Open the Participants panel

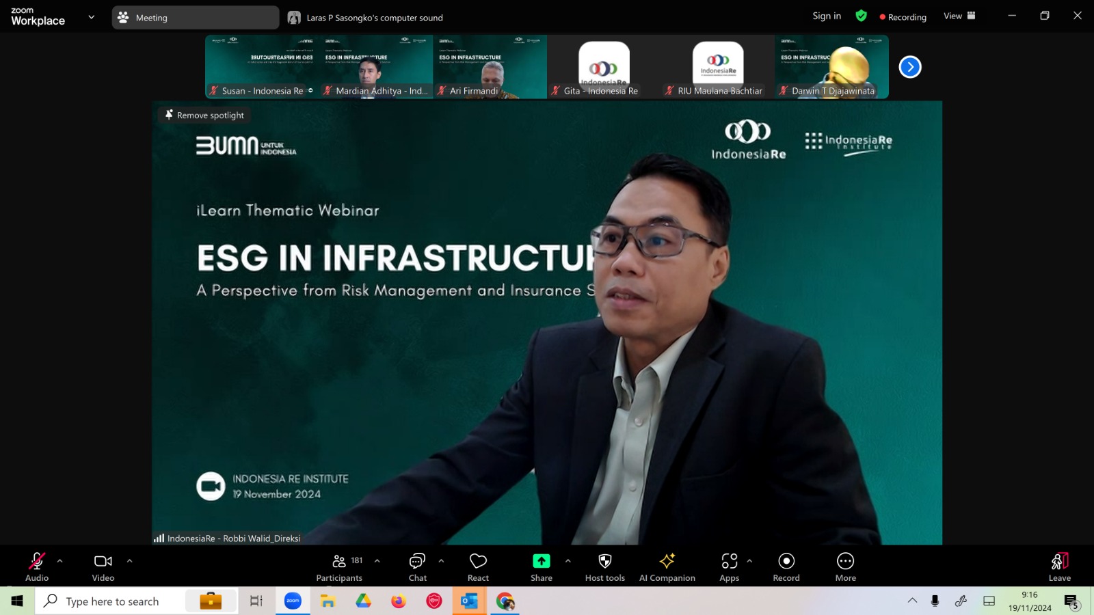point(339,567)
